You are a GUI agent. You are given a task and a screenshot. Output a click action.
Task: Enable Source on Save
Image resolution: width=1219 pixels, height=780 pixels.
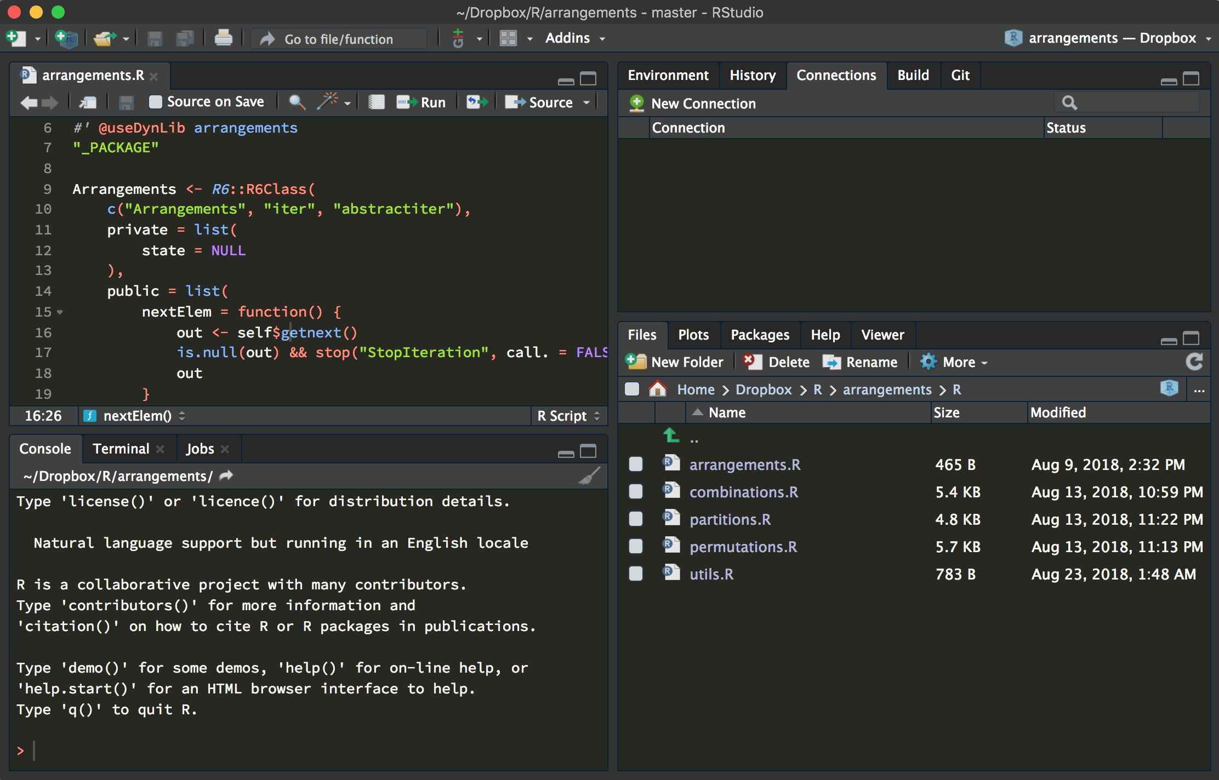click(x=156, y=101)
